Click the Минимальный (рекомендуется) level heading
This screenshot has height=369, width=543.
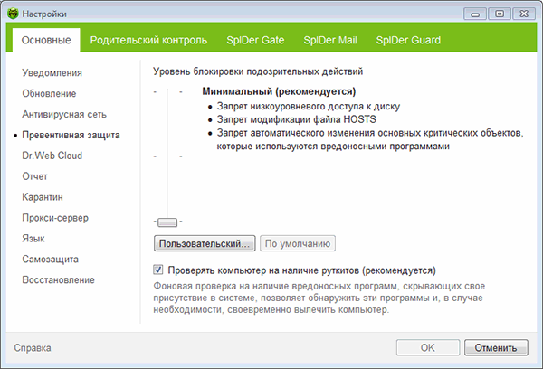pos(279,91)
